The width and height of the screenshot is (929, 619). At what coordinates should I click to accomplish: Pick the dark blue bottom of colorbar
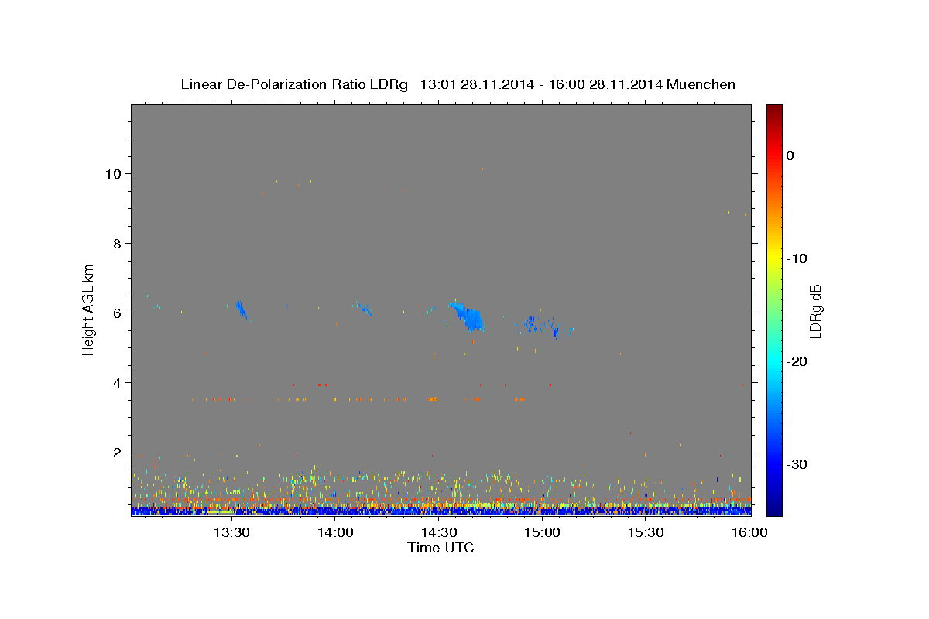coord(774,507)
